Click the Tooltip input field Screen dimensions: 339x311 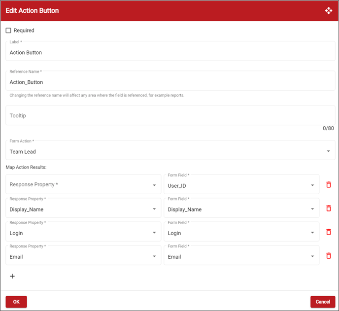(x=170, y=115)
